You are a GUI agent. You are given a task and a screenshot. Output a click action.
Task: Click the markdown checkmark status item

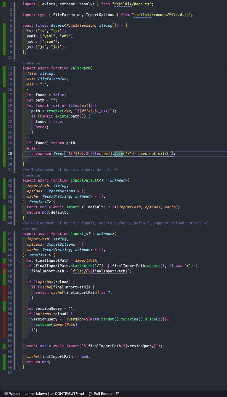[x=36, y=394]
